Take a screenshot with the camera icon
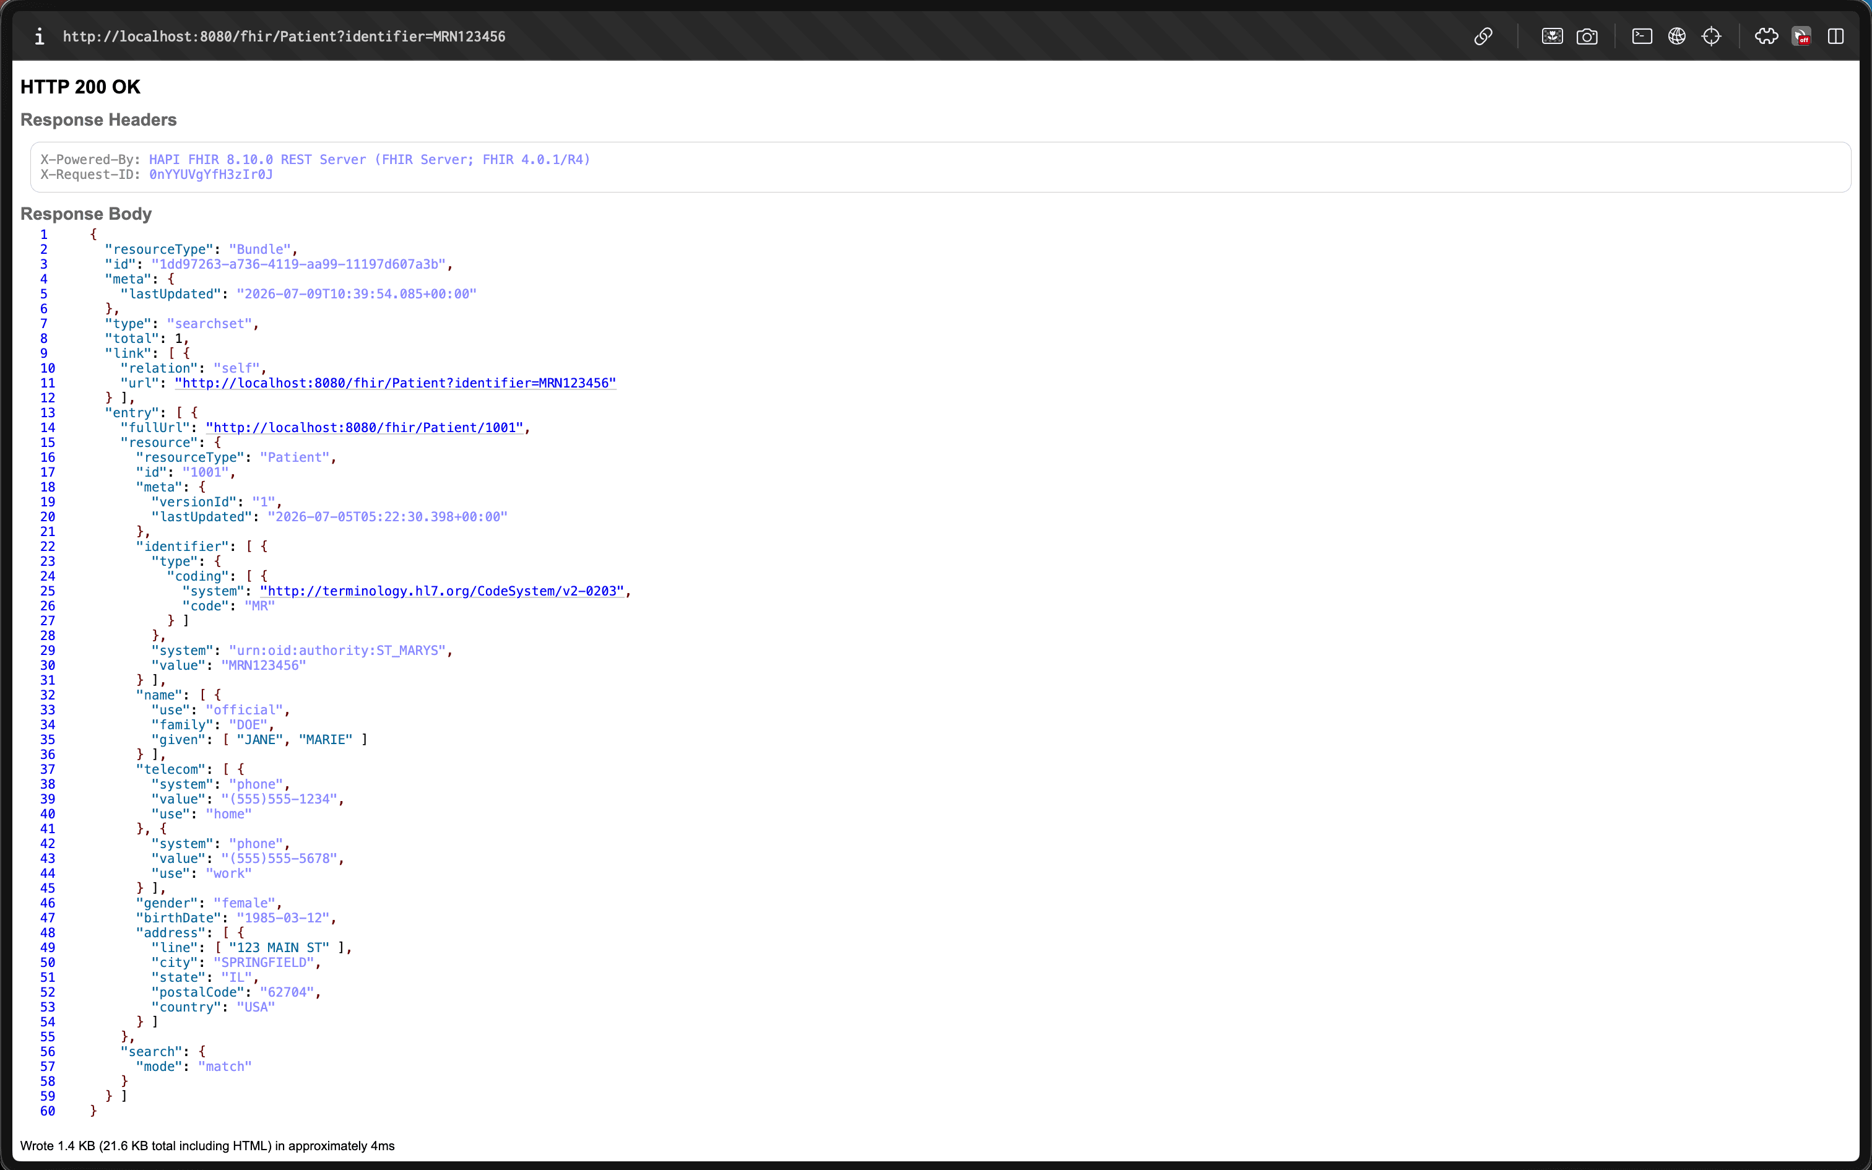Viewport: 1872px width, 1170px height. 1587,37
